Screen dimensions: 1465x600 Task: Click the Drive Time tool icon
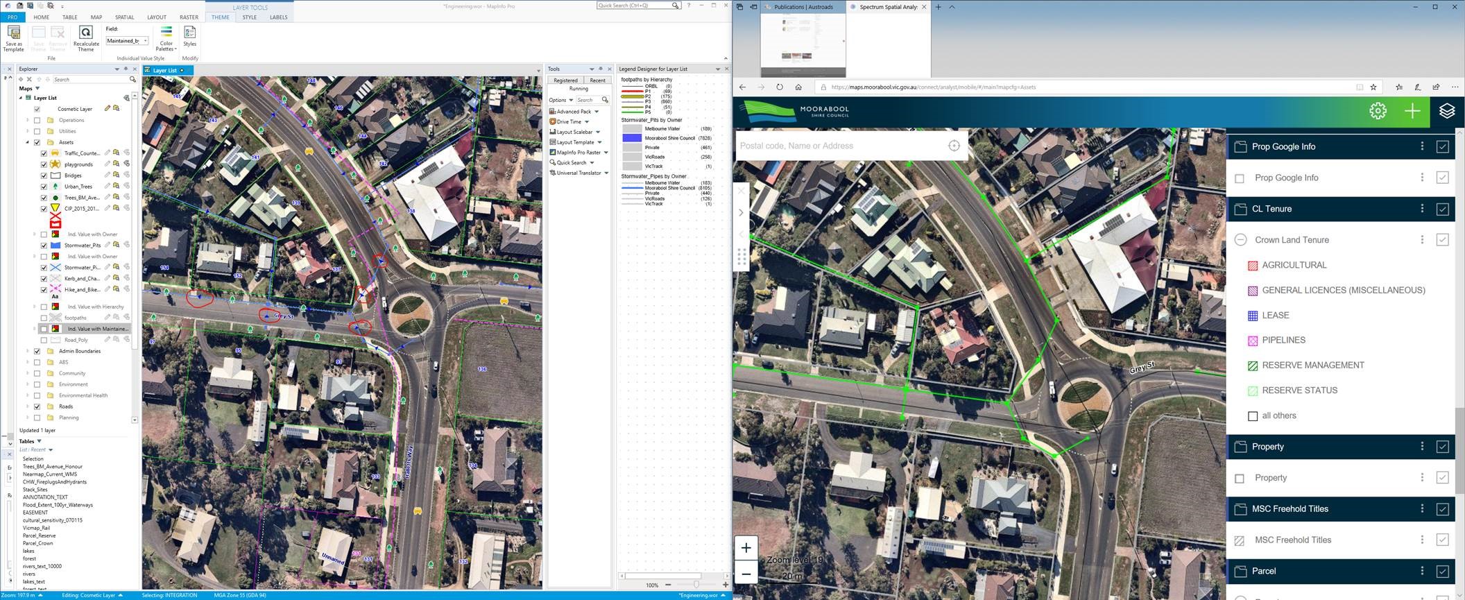[553, 121]
